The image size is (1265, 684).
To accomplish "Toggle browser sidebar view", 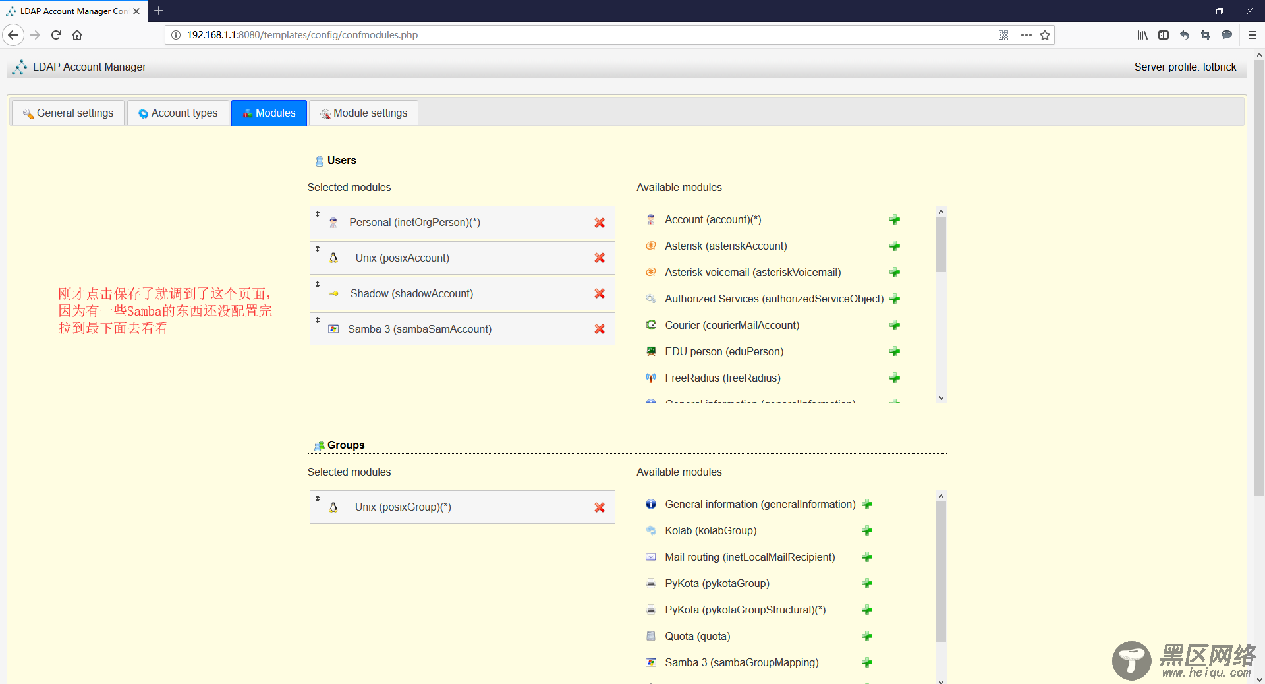I will 1164,35.
